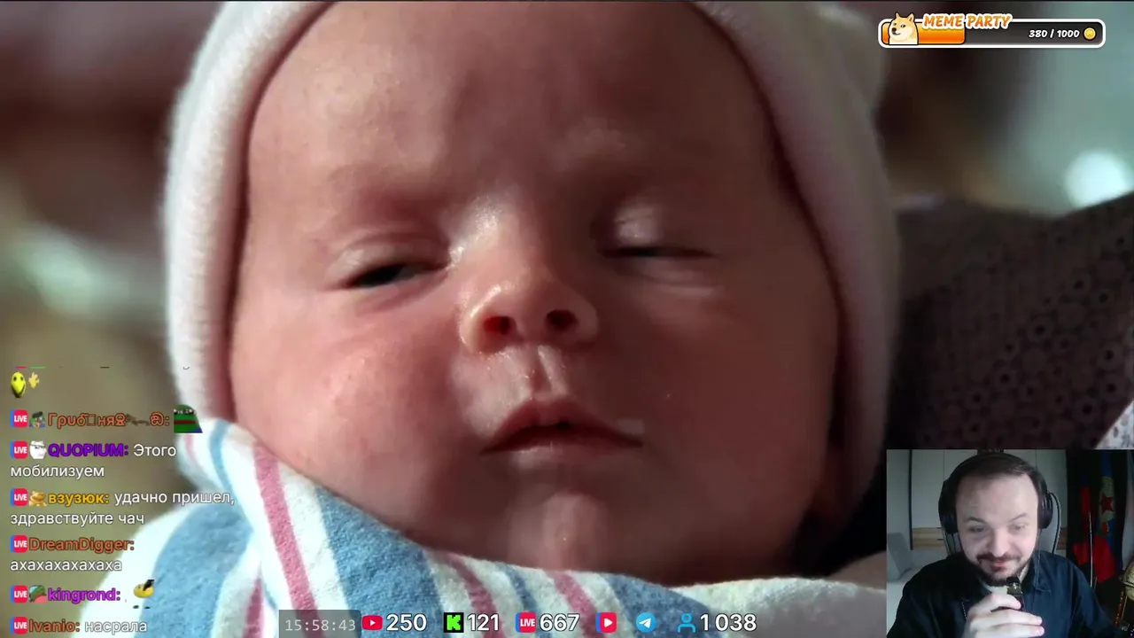The height and width of the screenshot is (638, 1134).
Task: Click the YouTube viewer count icon
Action: tap(372, 623)
